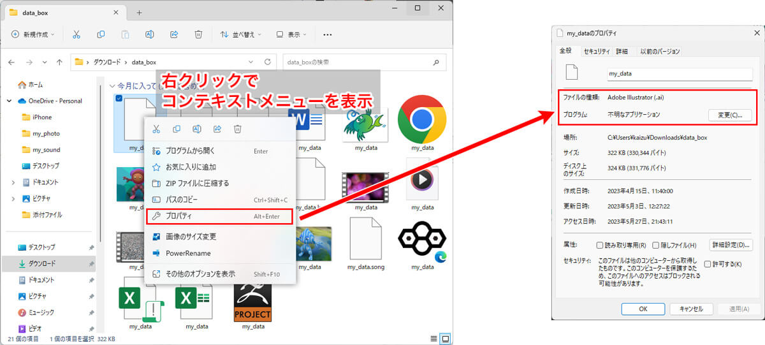Click the copy icon in the context menu

(x=177, y=129)
